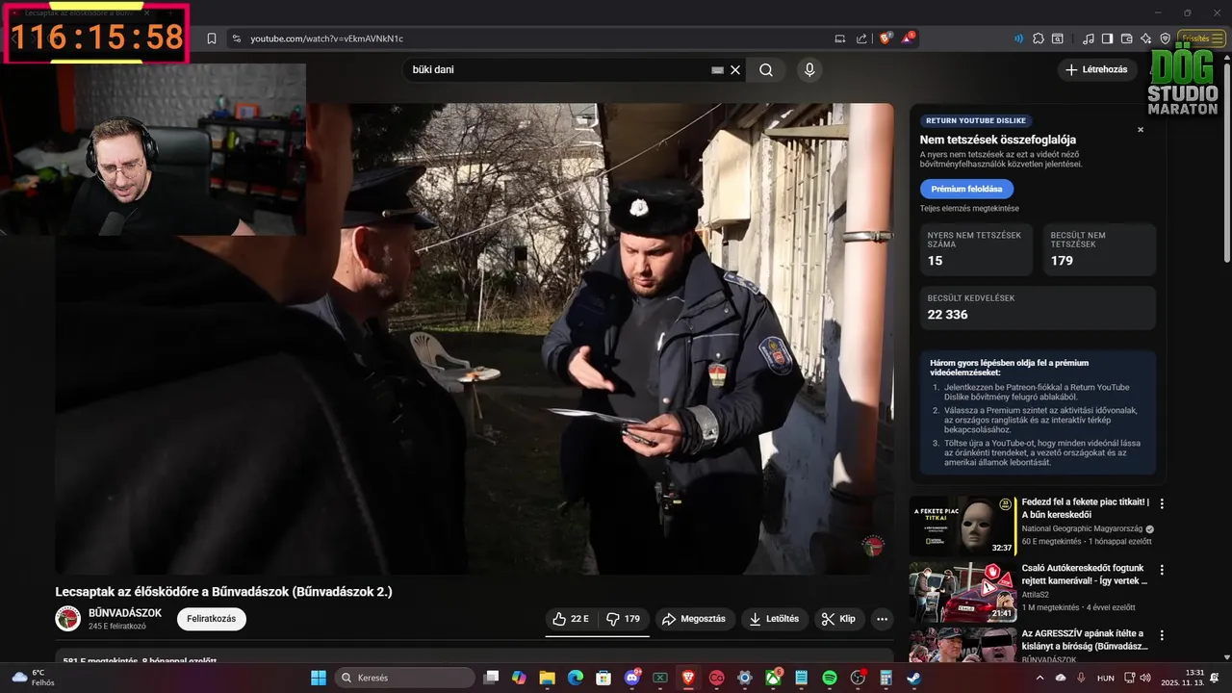Viewport: 1232px width, 693px height.
Task: Click the search field containing büki dani
Action: point(558,69)
